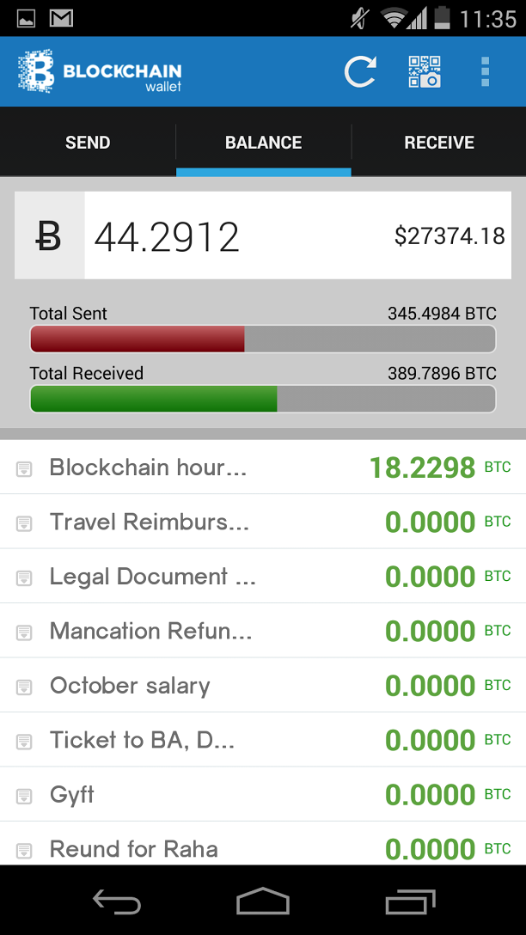Tap the Blockchain wallet logo
The width and height of the screenshot is (526, 935).
click(100, 72)
